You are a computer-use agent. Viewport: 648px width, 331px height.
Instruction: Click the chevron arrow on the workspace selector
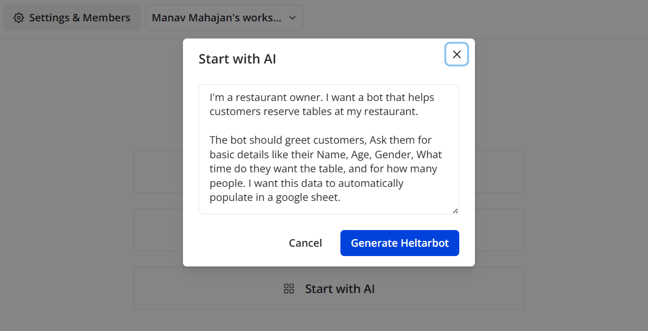tap(292, 18)
